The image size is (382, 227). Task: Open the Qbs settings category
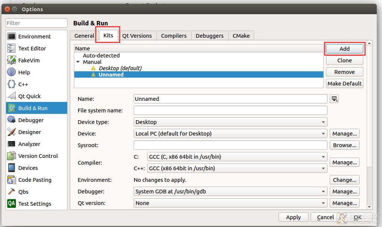coord(37,192)
